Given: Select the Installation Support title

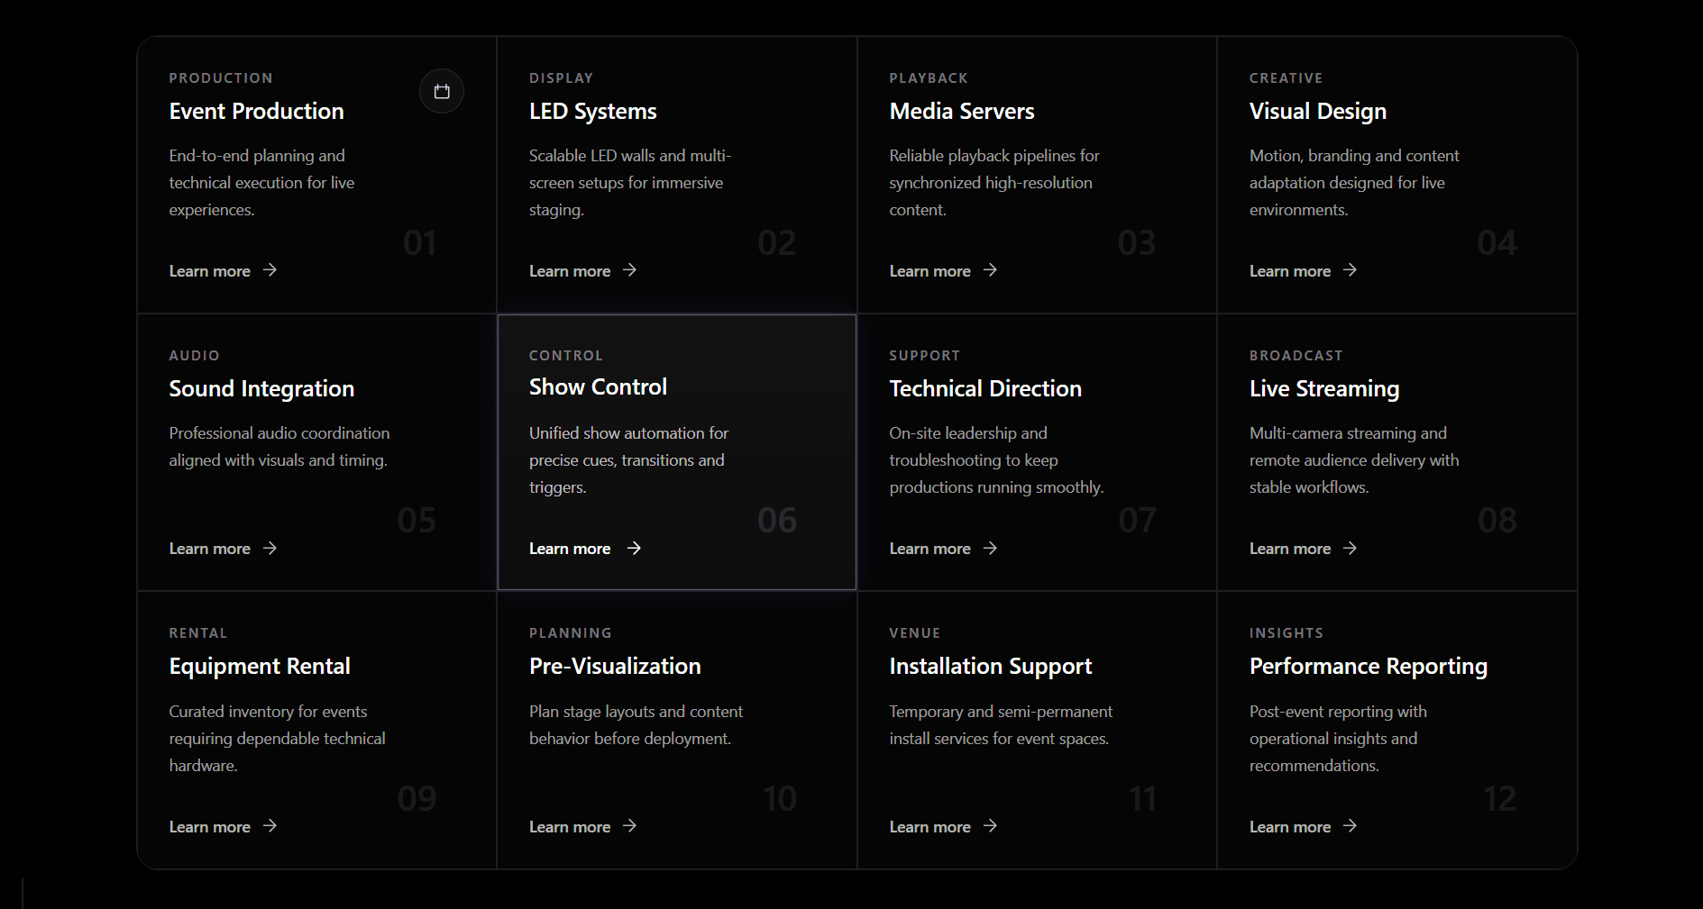Looking at the screenshot, I should tap(991, 667).
